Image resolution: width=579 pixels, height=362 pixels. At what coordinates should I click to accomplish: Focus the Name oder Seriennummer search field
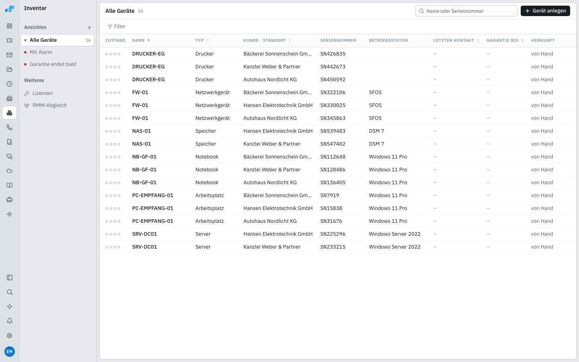(x=466, y=11)
